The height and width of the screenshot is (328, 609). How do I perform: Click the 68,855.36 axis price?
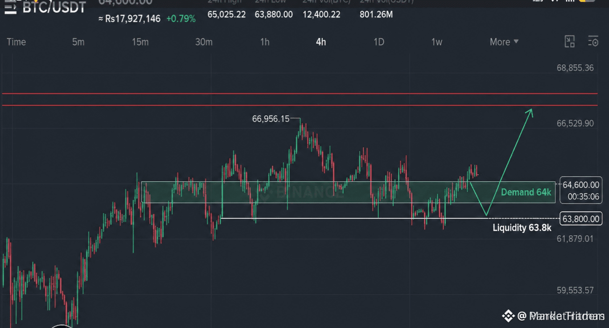[575, 68]
